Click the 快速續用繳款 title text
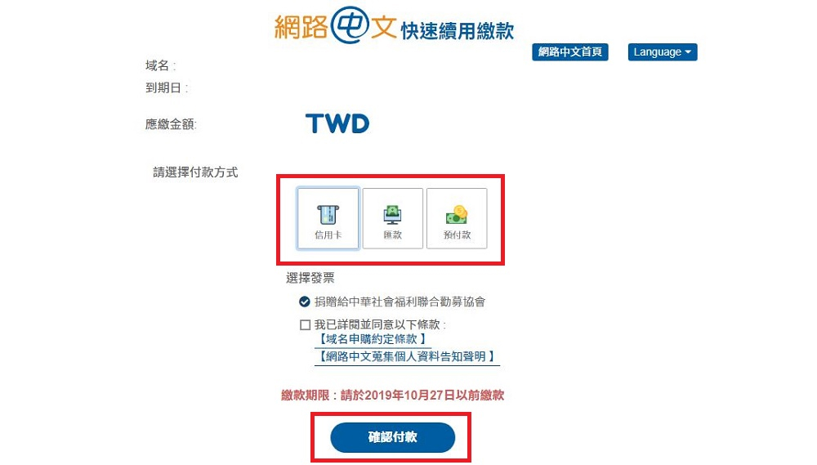This screenshot has height=465, width=817. (x=458, y=31)
